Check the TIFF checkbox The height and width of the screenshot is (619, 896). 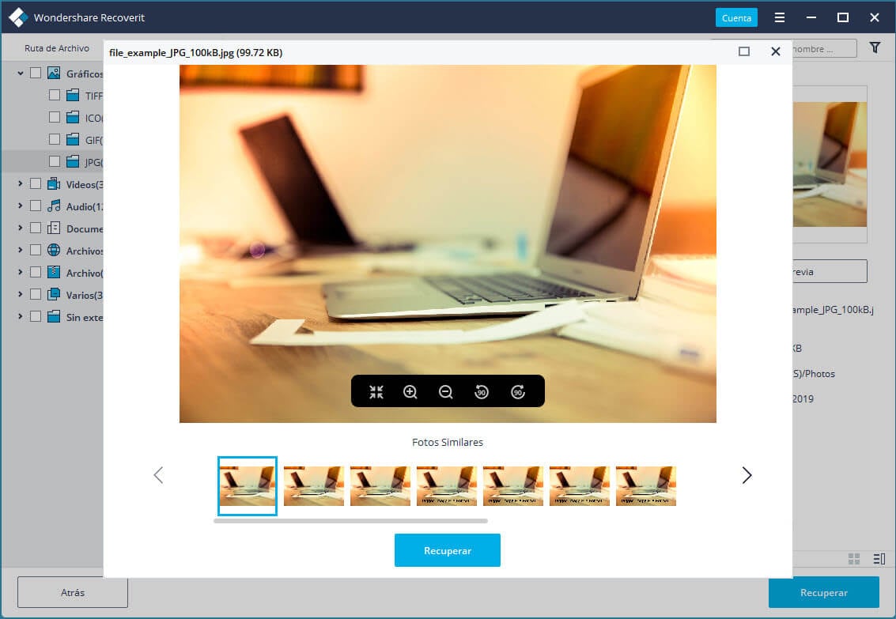[x=55, y=96]
